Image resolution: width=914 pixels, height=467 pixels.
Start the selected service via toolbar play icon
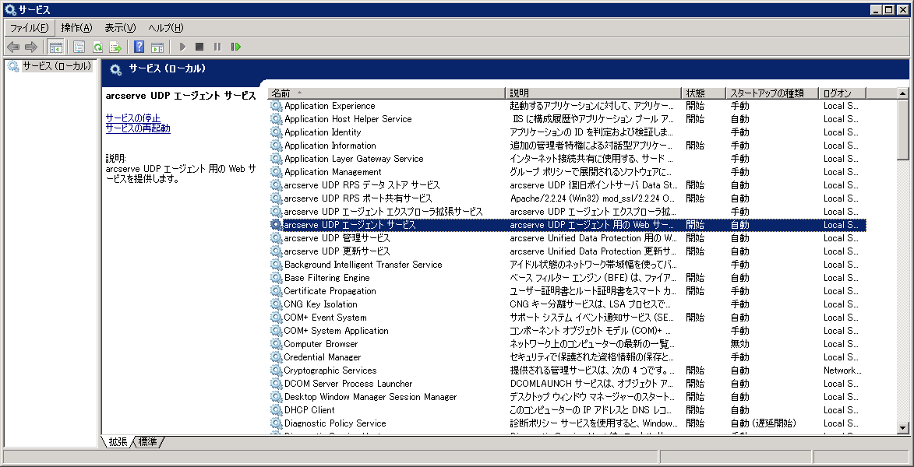tap(182, 47)
